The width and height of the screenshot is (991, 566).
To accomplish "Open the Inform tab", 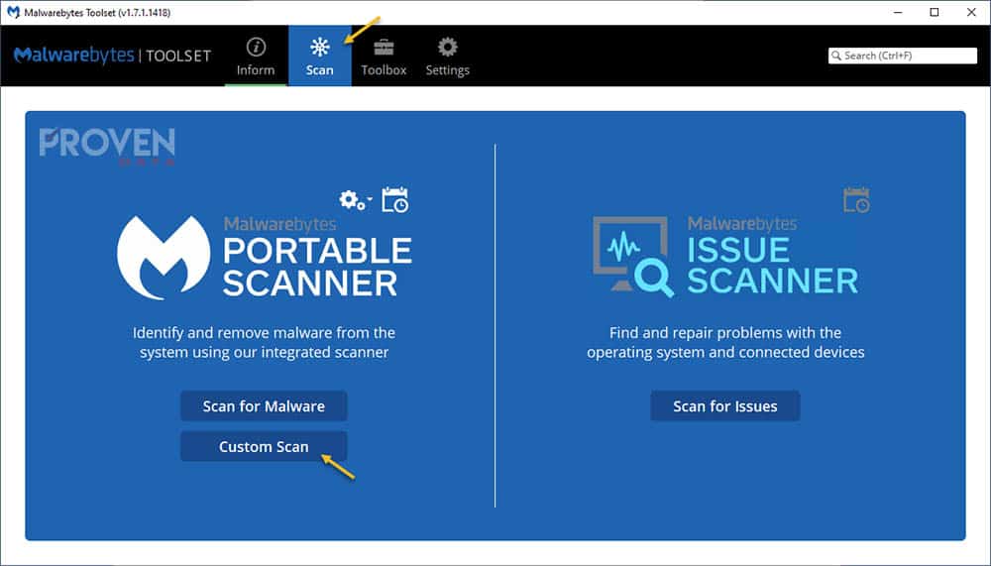I will (256, 57).
